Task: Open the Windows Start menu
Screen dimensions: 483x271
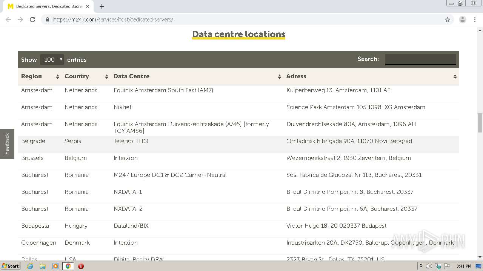Action: 11,266
